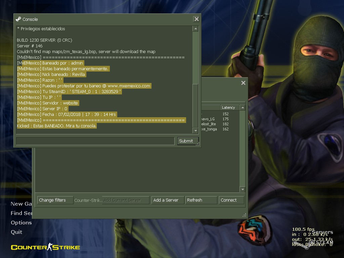344x258 pixels.
Task: Click the 'Baneado por : admin' console line
Action: [x=50, y=63]
